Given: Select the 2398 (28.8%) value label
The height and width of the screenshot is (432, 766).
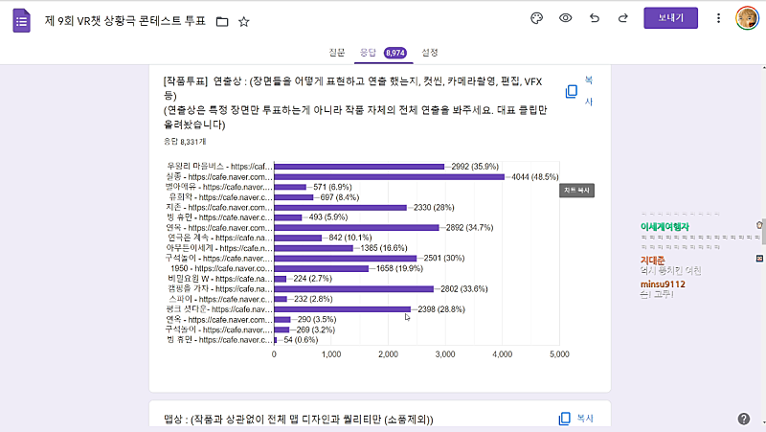Looking at the screenshot, I should pyautogui.click(x=441, y=309).
